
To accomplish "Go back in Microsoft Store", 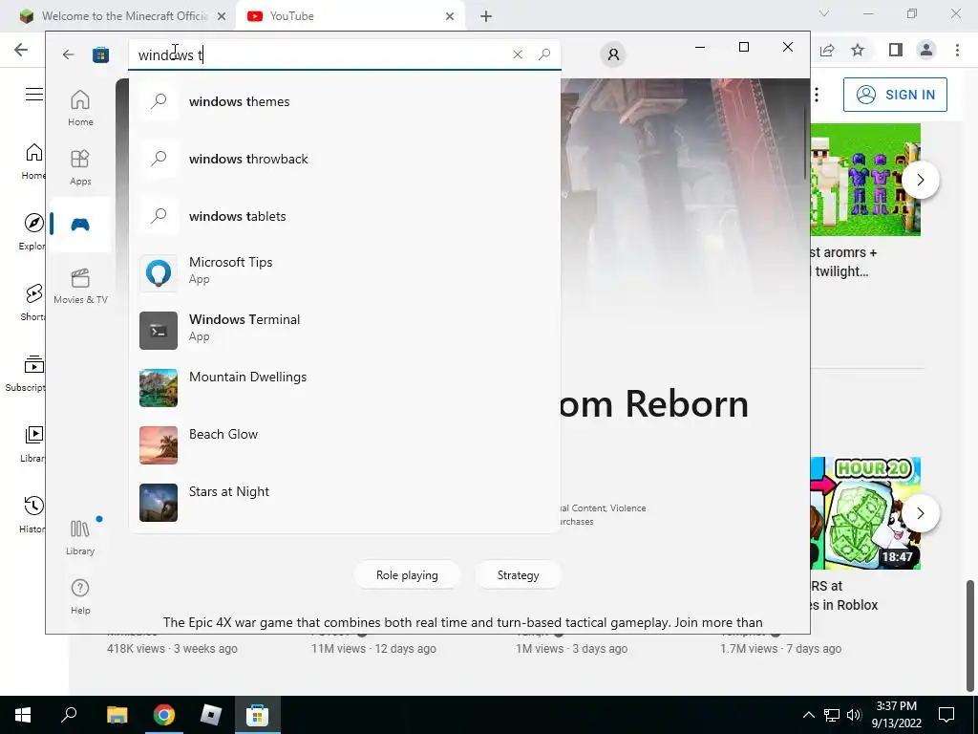I will pyautogui.click(x=69, y=54).
